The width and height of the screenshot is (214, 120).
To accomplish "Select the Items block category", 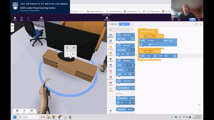I will click(111, 66).
